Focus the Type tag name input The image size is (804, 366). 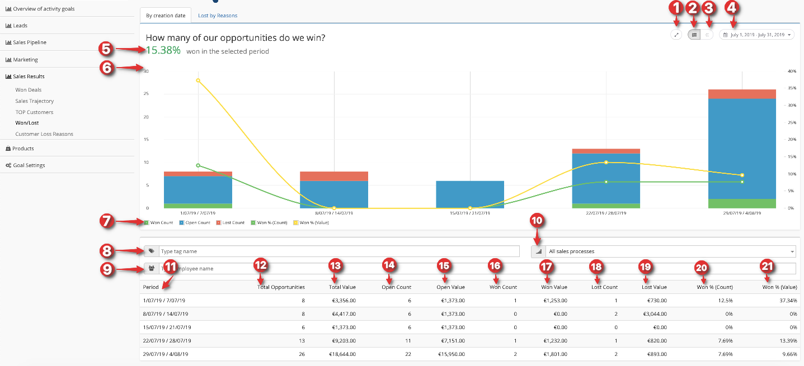tap(339, 251)
